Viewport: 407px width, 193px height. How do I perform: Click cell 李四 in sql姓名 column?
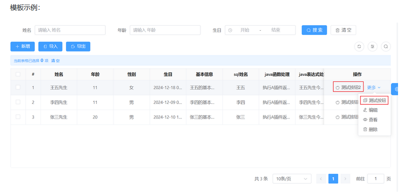[x=241, y=102]
